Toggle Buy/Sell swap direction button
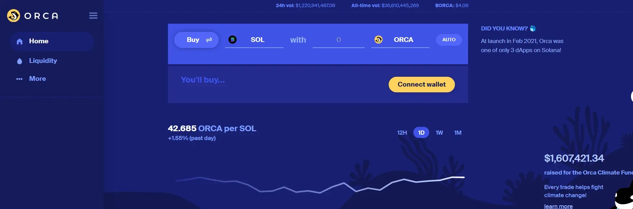This screenshot has height=209, width=633. [196, 40]
